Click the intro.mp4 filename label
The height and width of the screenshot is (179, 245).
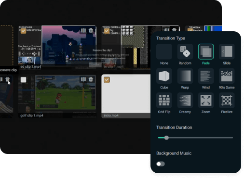[111, 115]
